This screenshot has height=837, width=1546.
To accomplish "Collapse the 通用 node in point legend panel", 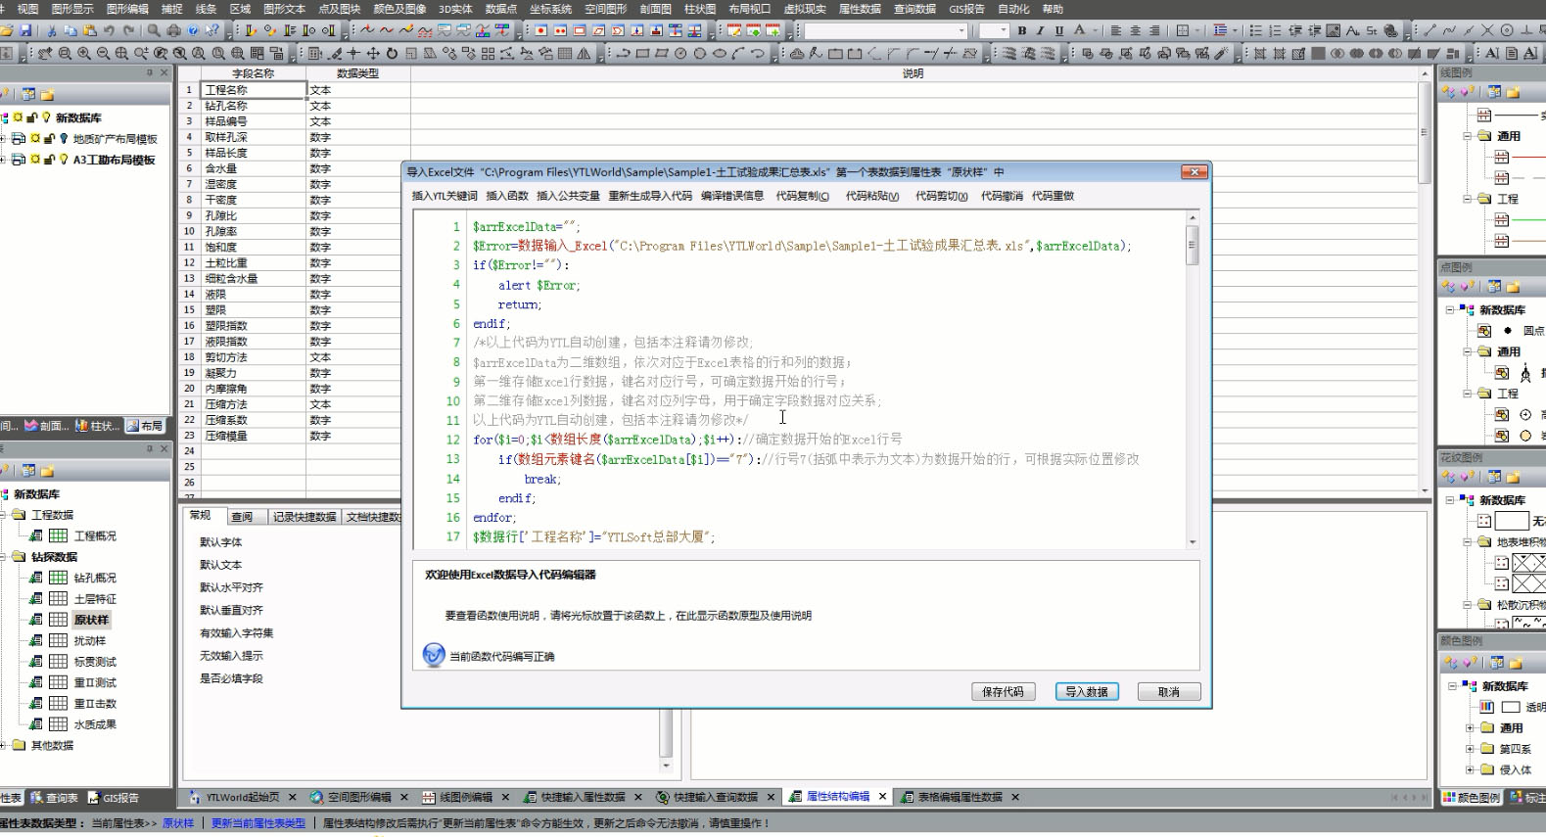I will click(x=1468, y=351).
